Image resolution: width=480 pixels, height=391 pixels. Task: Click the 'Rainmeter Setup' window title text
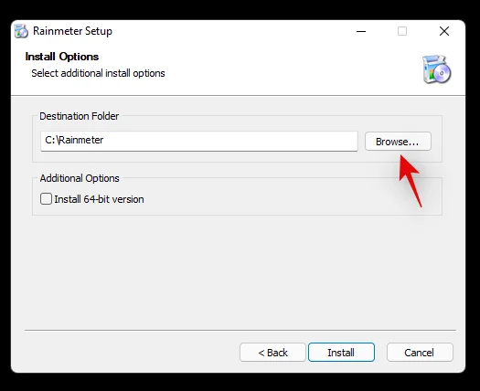(x=72, y=31)
